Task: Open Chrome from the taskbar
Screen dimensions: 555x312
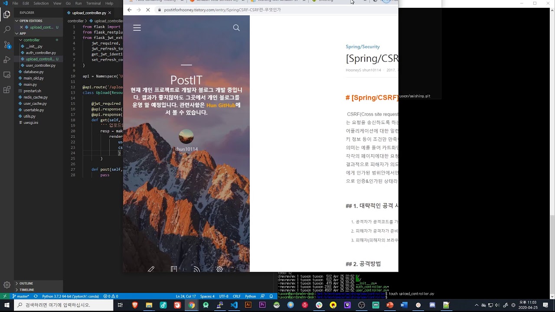Action: pyautogui.click(x=191, y=305)
